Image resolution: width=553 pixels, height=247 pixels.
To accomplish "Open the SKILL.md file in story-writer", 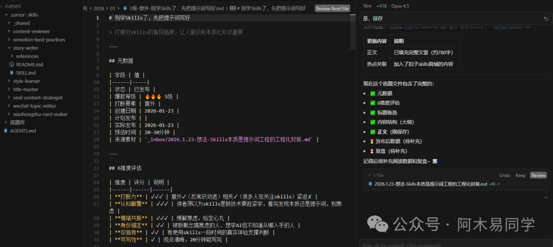I will coord(26,73).
